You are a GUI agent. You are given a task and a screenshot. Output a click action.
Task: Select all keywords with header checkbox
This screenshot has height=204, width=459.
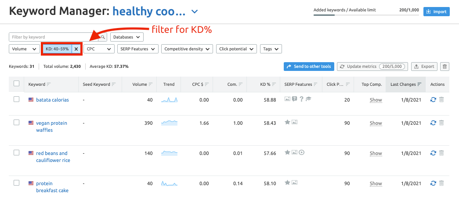point(17,84)
